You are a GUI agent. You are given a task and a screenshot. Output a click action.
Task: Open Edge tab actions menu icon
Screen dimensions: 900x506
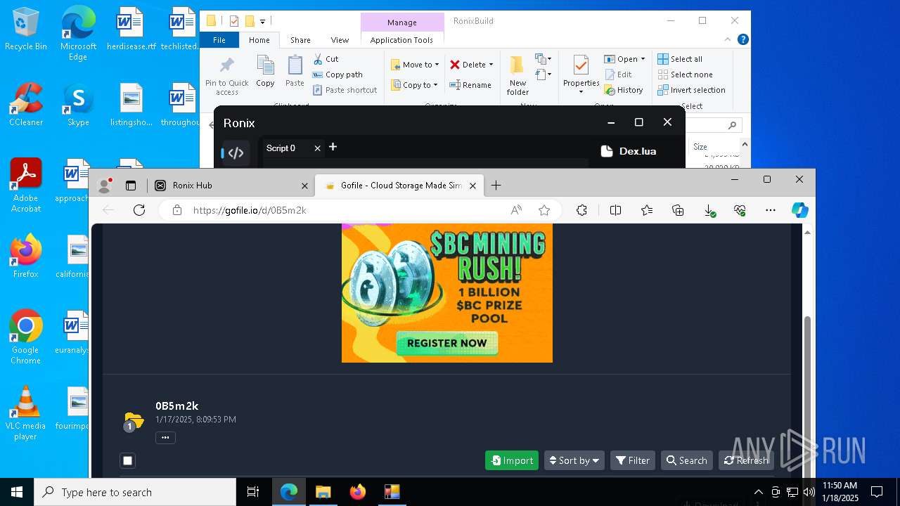click(x=131, y=186)
